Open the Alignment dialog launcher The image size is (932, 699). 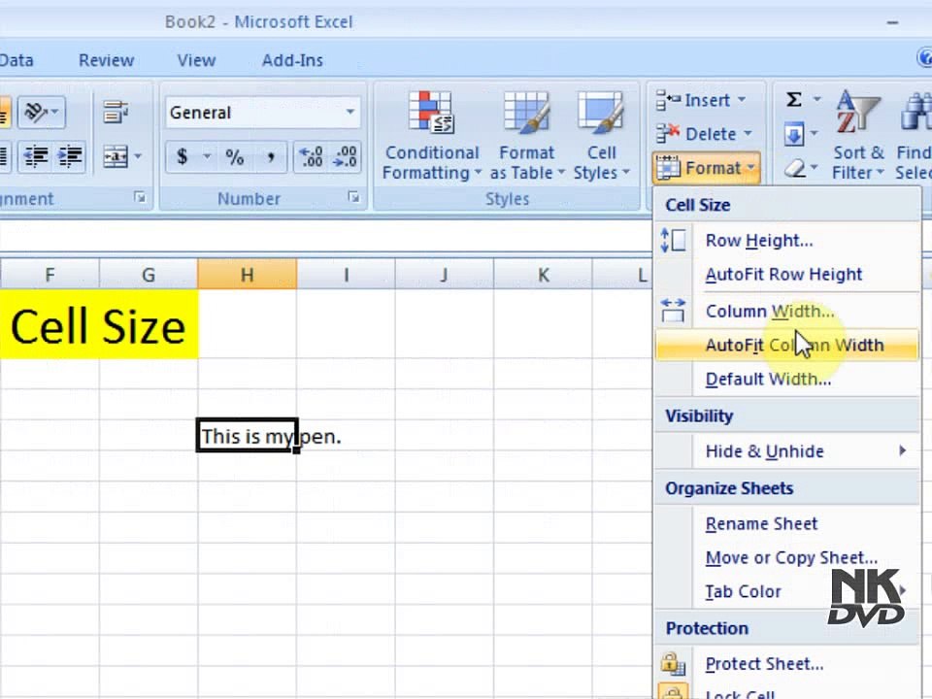140,197
